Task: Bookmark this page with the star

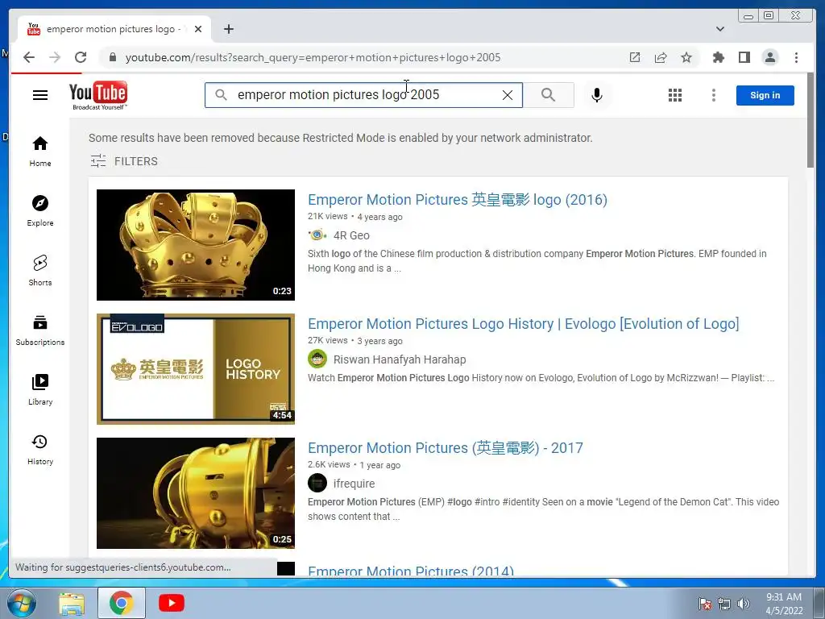Action: point(686,57)
